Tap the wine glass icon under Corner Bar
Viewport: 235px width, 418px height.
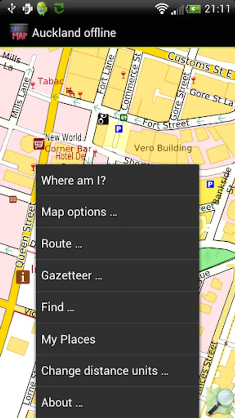[x=95, y=153]
